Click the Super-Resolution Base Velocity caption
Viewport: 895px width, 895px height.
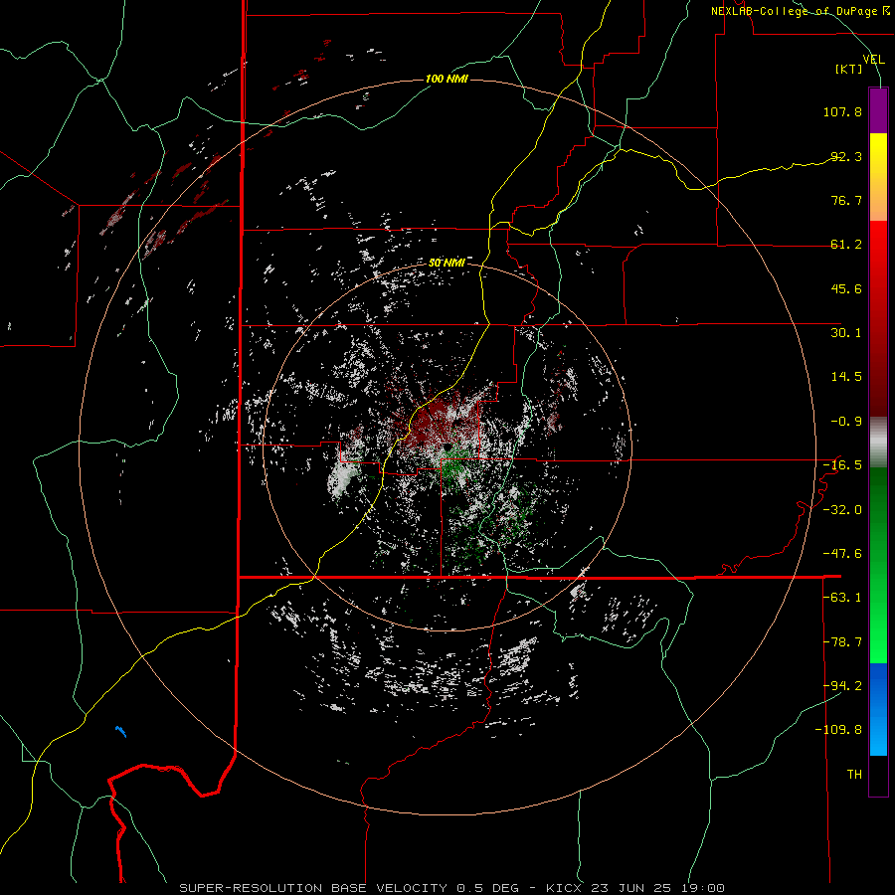click(452, 888)
